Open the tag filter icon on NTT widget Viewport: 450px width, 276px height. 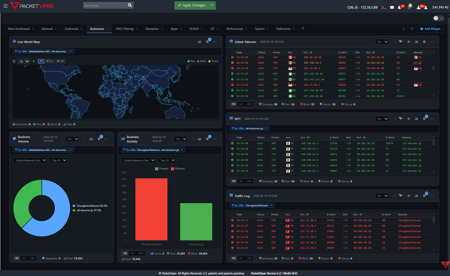coord(401,118)
